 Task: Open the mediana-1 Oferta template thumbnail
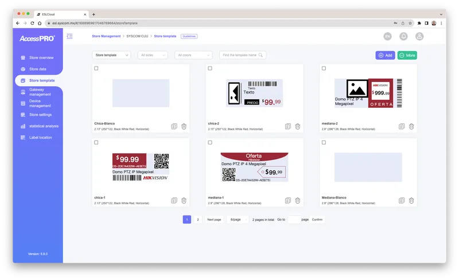(x=254, y=167)
